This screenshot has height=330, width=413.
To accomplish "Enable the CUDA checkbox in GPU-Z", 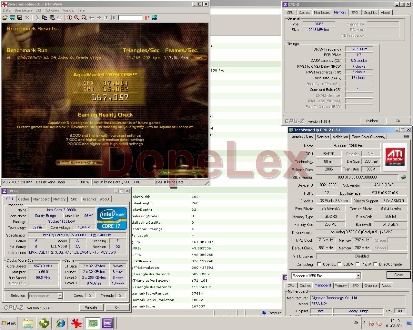I will [x=339, y=264].
